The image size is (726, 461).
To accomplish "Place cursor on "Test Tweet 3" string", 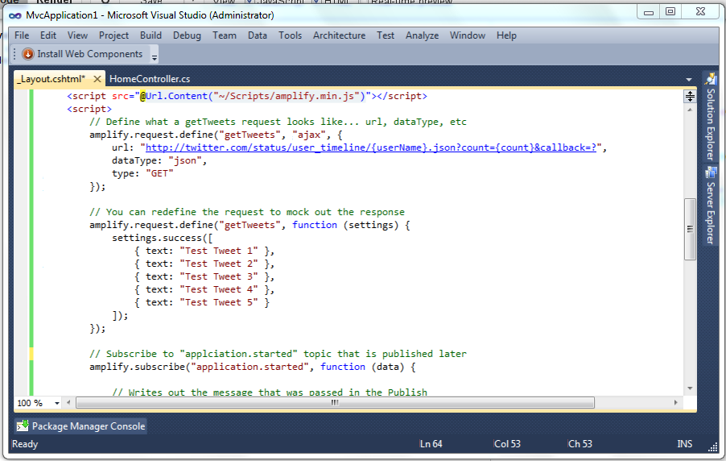I will click(x=219, y=276).
